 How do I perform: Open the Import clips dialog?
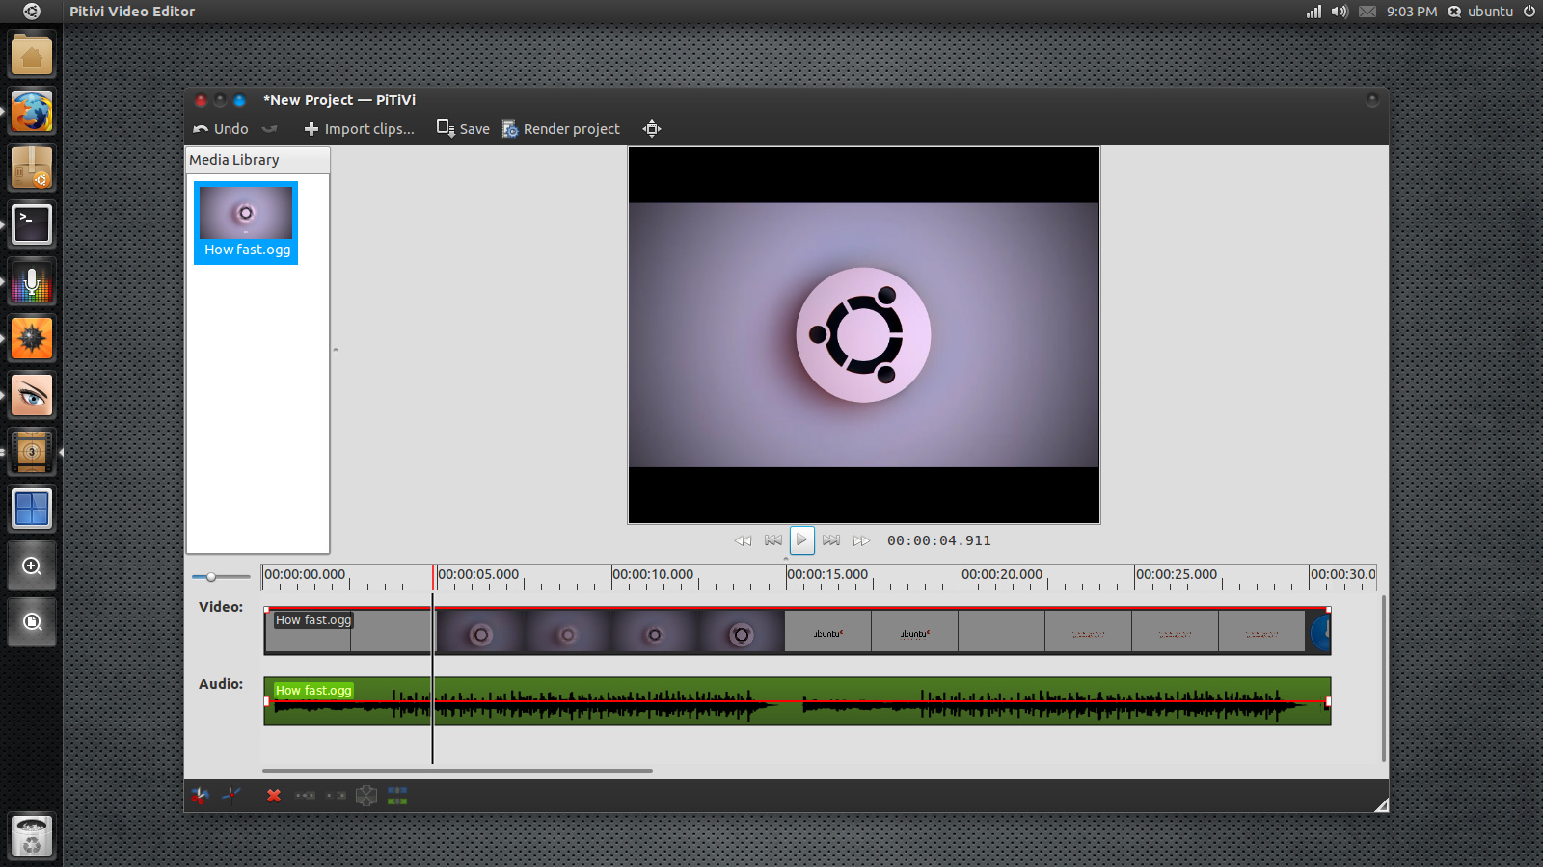point(359,129)
